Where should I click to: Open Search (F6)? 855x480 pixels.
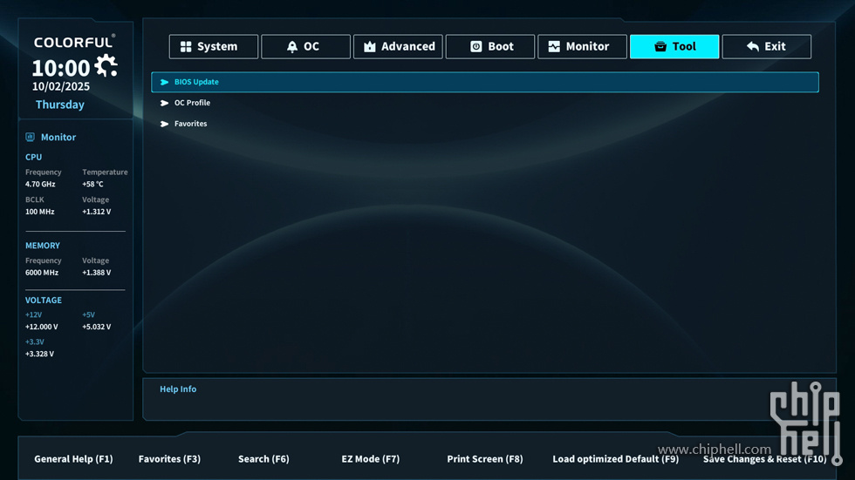point(263,459)
